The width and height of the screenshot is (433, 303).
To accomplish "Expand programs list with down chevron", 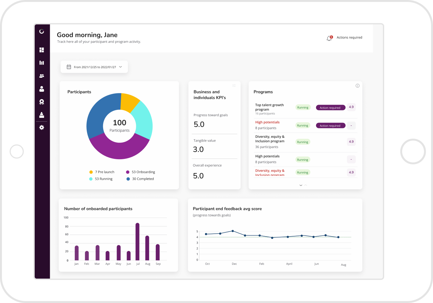I will 301,185.
